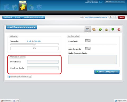Focus the Nova Senha password field

click(x=43, y=62)
